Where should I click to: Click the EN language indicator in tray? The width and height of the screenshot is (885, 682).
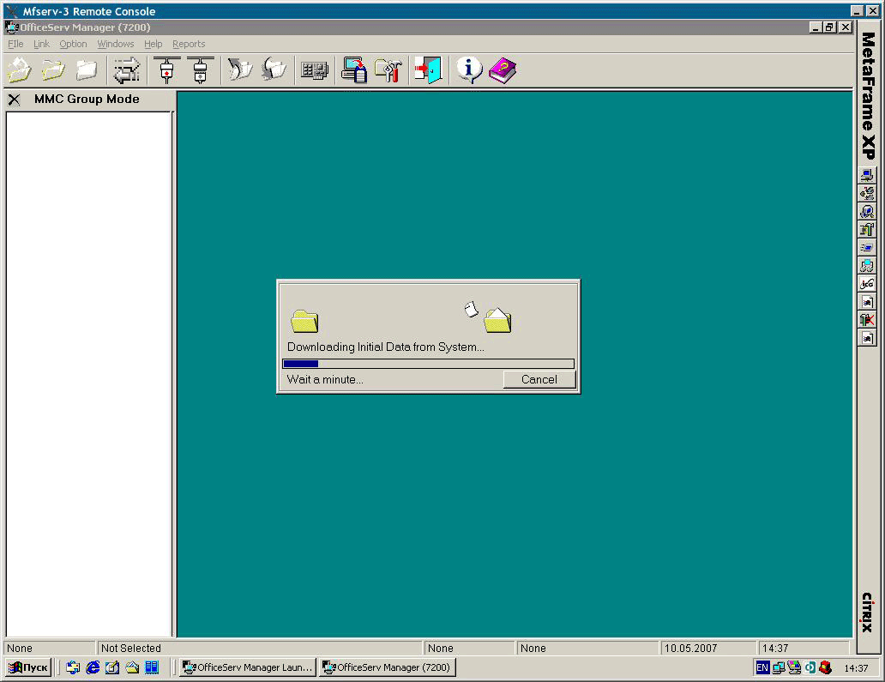762,668
